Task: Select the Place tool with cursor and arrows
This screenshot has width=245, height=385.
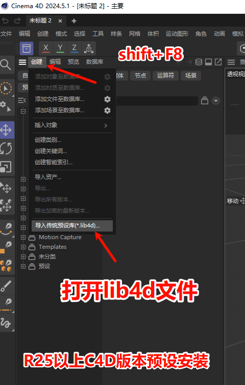Action: 6,187
